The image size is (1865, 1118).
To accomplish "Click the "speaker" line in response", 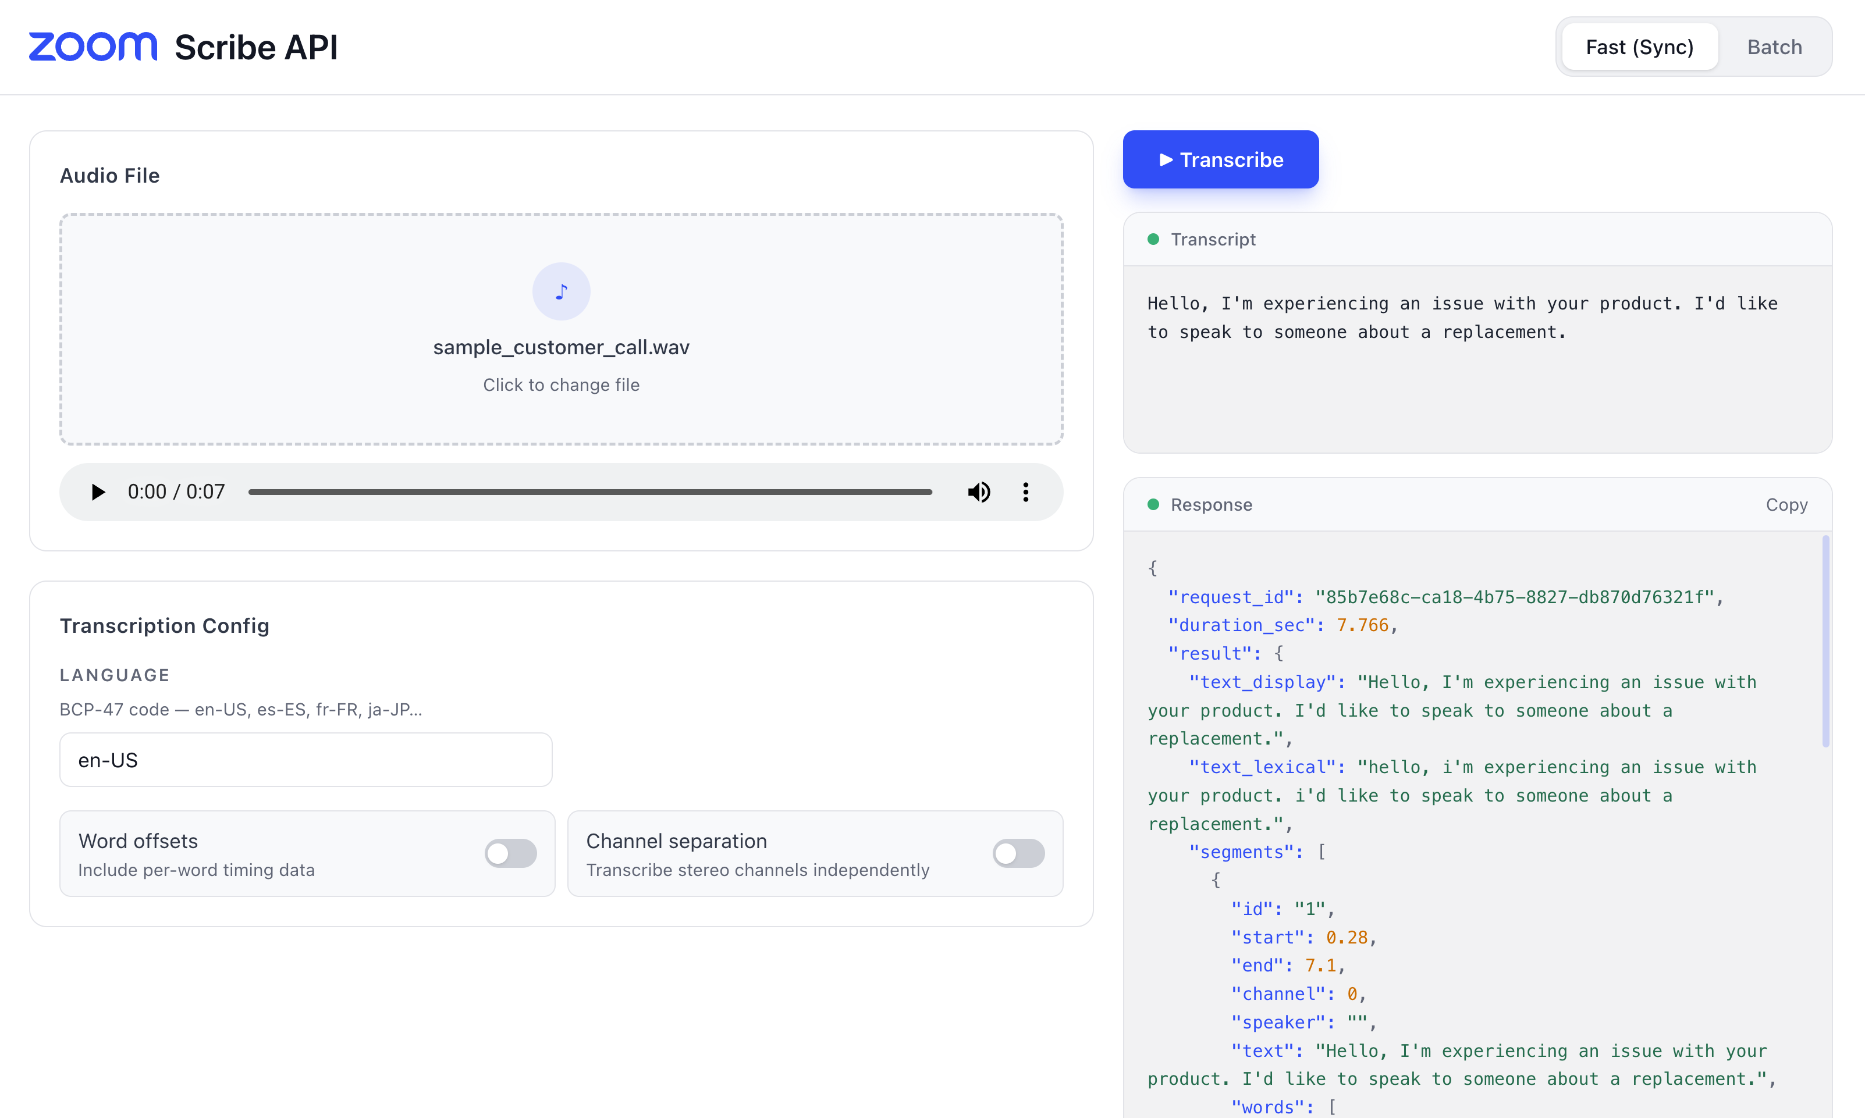I will click(1305, 1023).
